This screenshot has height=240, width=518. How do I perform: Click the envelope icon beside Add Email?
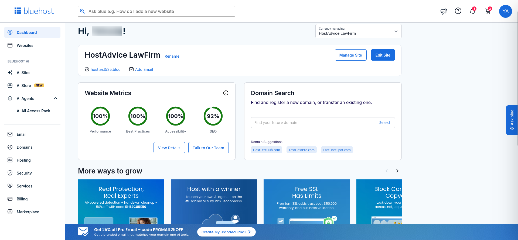[x=131, y=69]
